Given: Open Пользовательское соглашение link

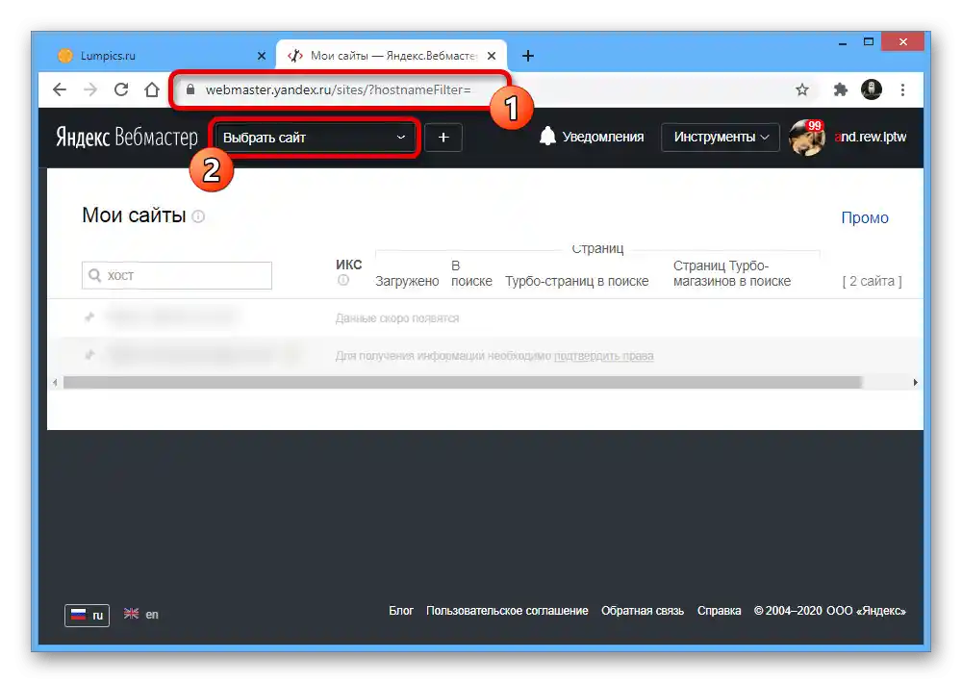Looking at the screenshot, I should [x=507, y=611].
